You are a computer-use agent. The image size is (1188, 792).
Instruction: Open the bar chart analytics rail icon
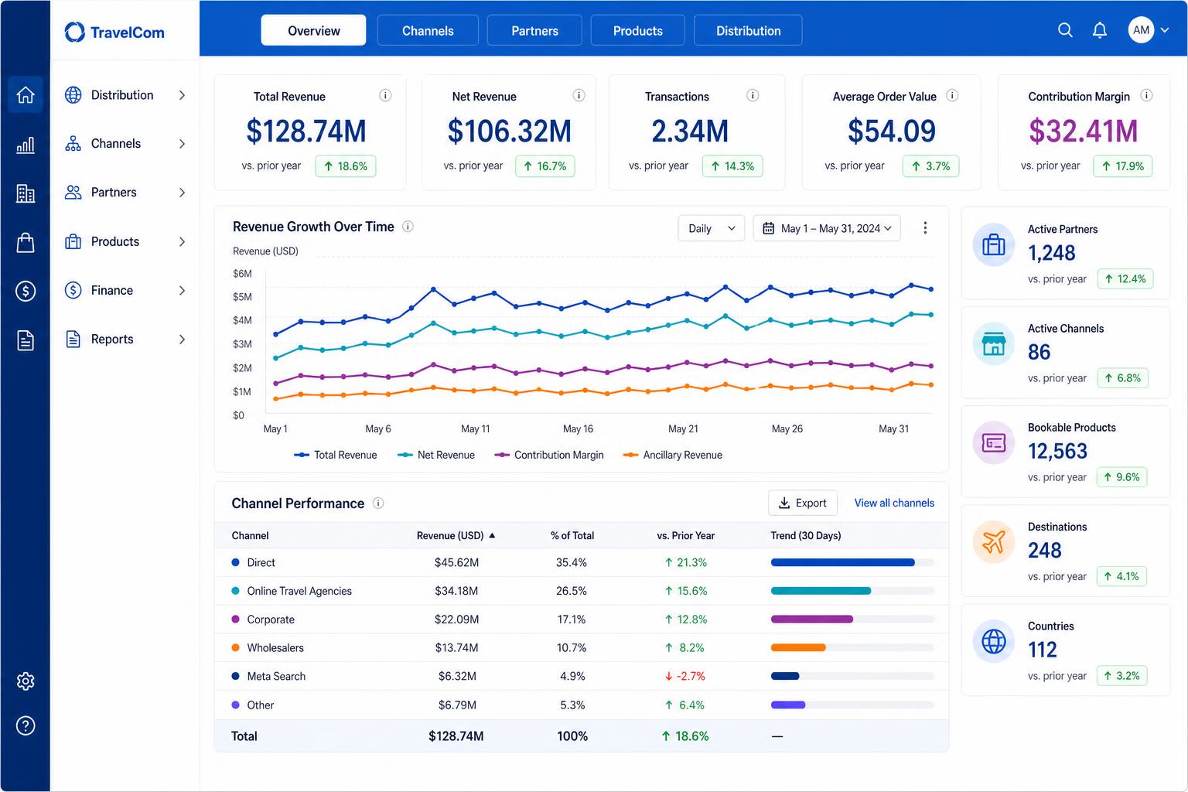(x=26, y=145)
